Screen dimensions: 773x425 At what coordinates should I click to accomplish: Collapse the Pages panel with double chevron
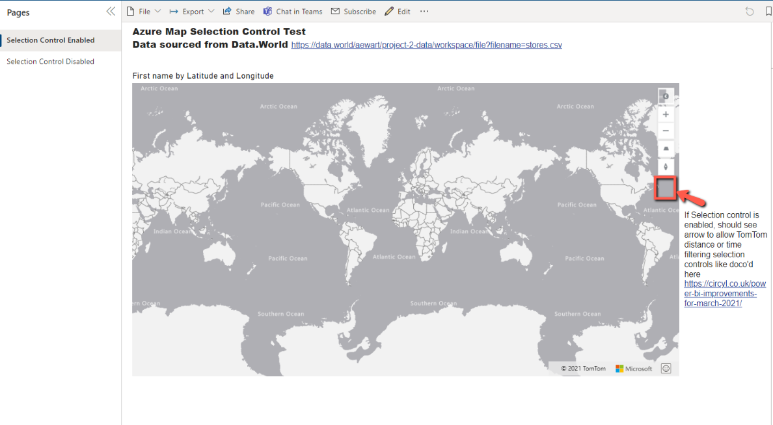110,10
